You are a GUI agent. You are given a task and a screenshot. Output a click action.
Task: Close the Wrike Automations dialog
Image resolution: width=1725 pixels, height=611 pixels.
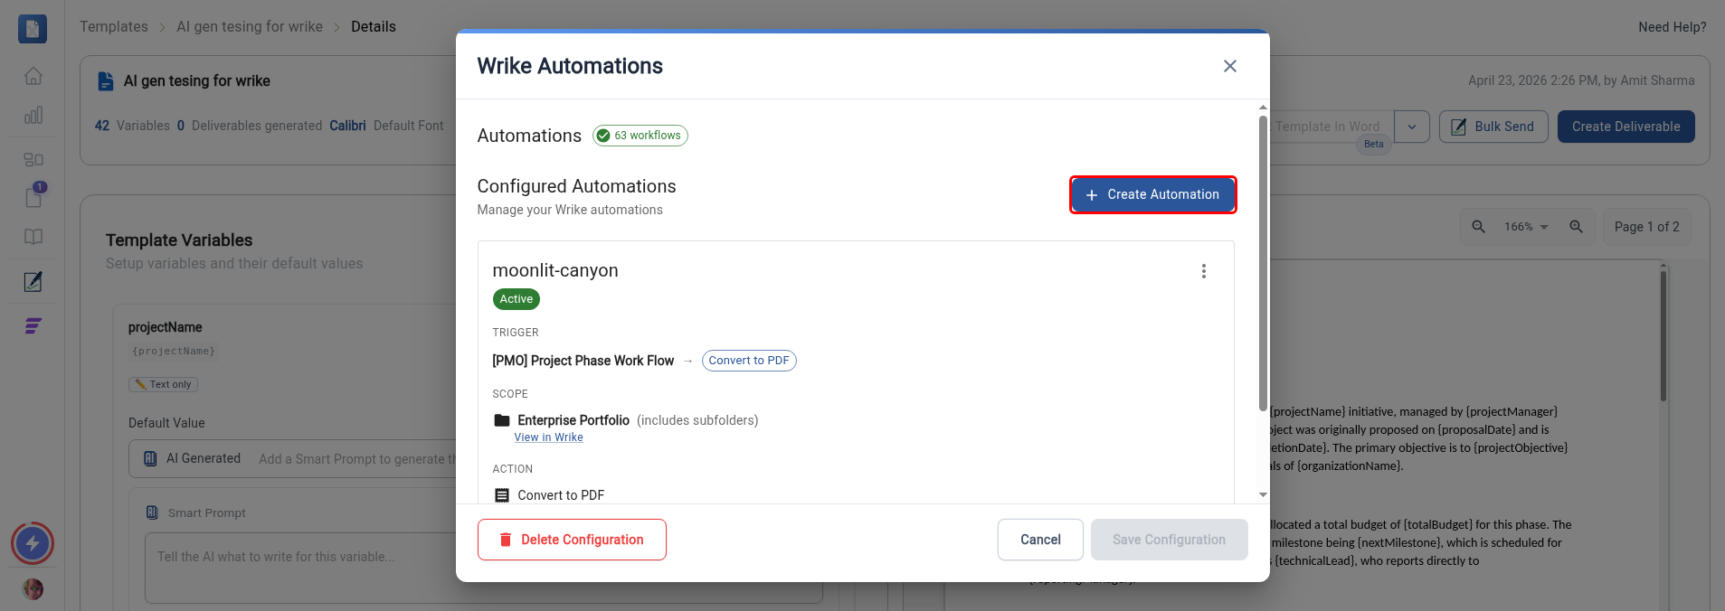[1229, 66]
